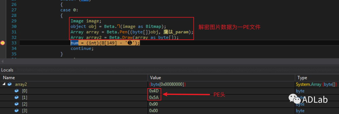
Task: Click the breakpoint arrow marker on line 33
Action: 3,43
